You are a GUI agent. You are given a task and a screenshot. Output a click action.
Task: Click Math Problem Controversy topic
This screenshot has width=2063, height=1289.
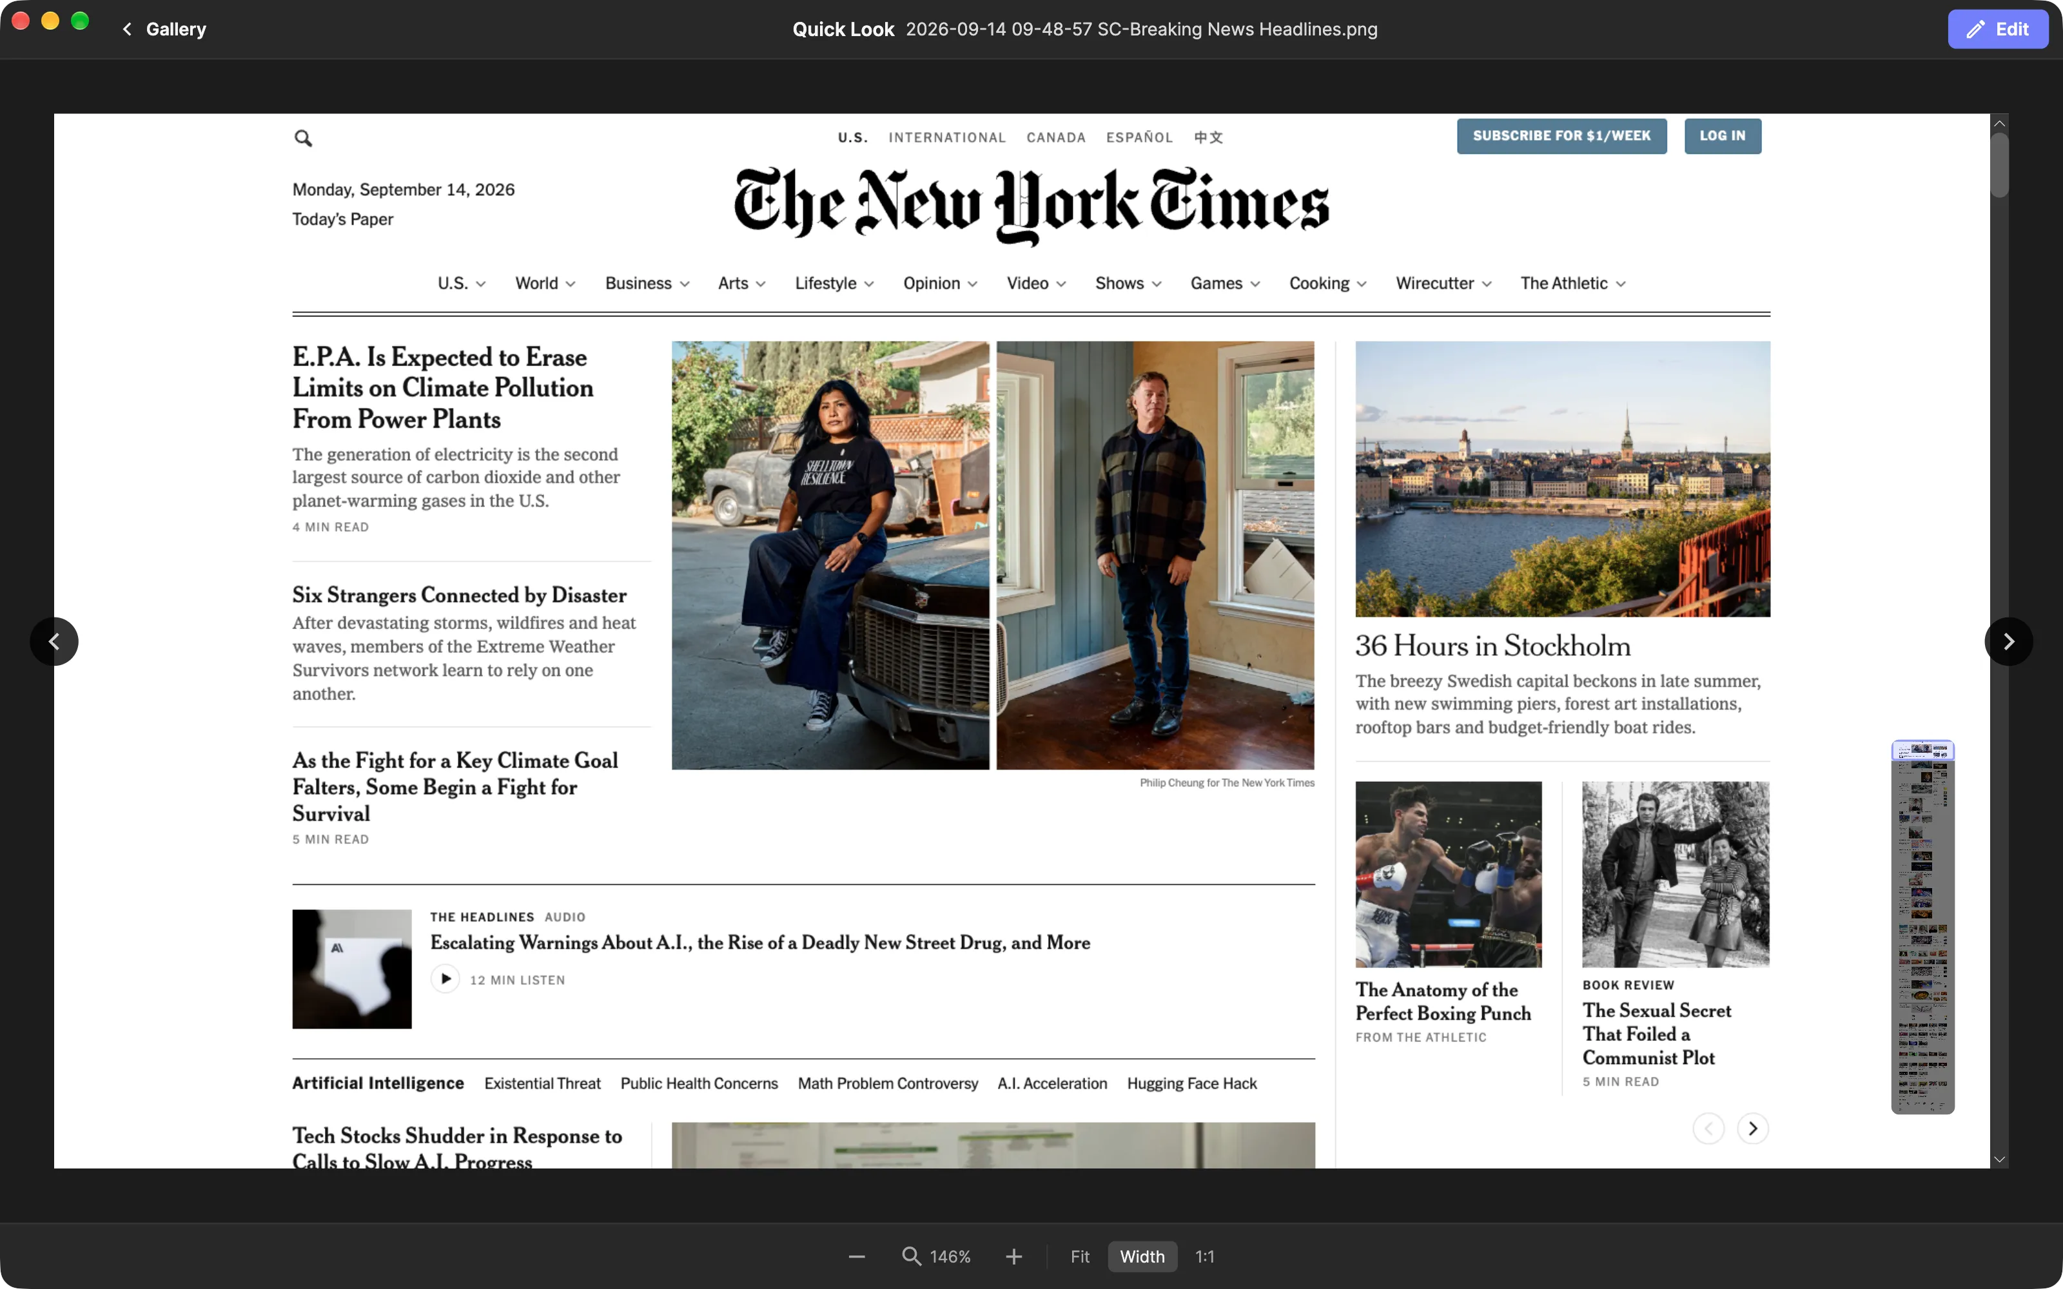(888, 1083)
